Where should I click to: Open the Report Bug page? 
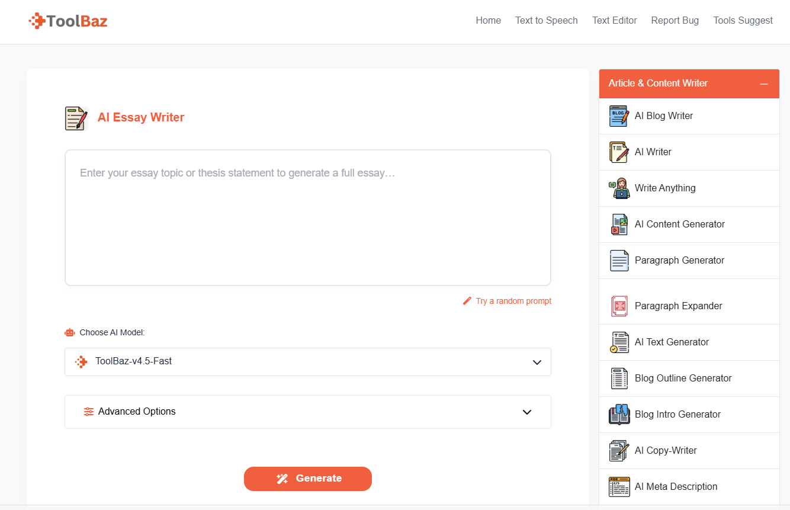675,20
